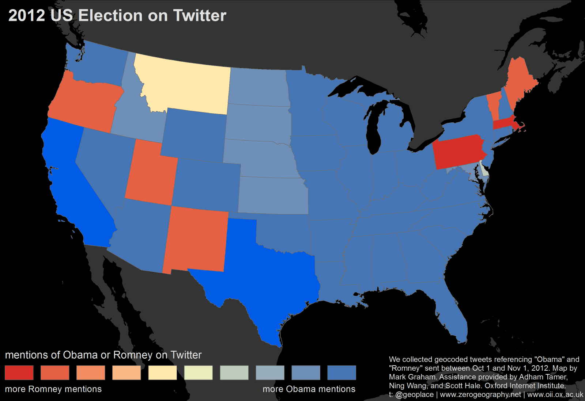Open the www.oii.ox.ac.uk link

click(x=555, y=394)
